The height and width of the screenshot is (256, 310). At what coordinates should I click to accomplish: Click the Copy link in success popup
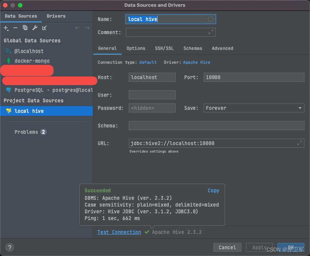(x=213, y=190)
